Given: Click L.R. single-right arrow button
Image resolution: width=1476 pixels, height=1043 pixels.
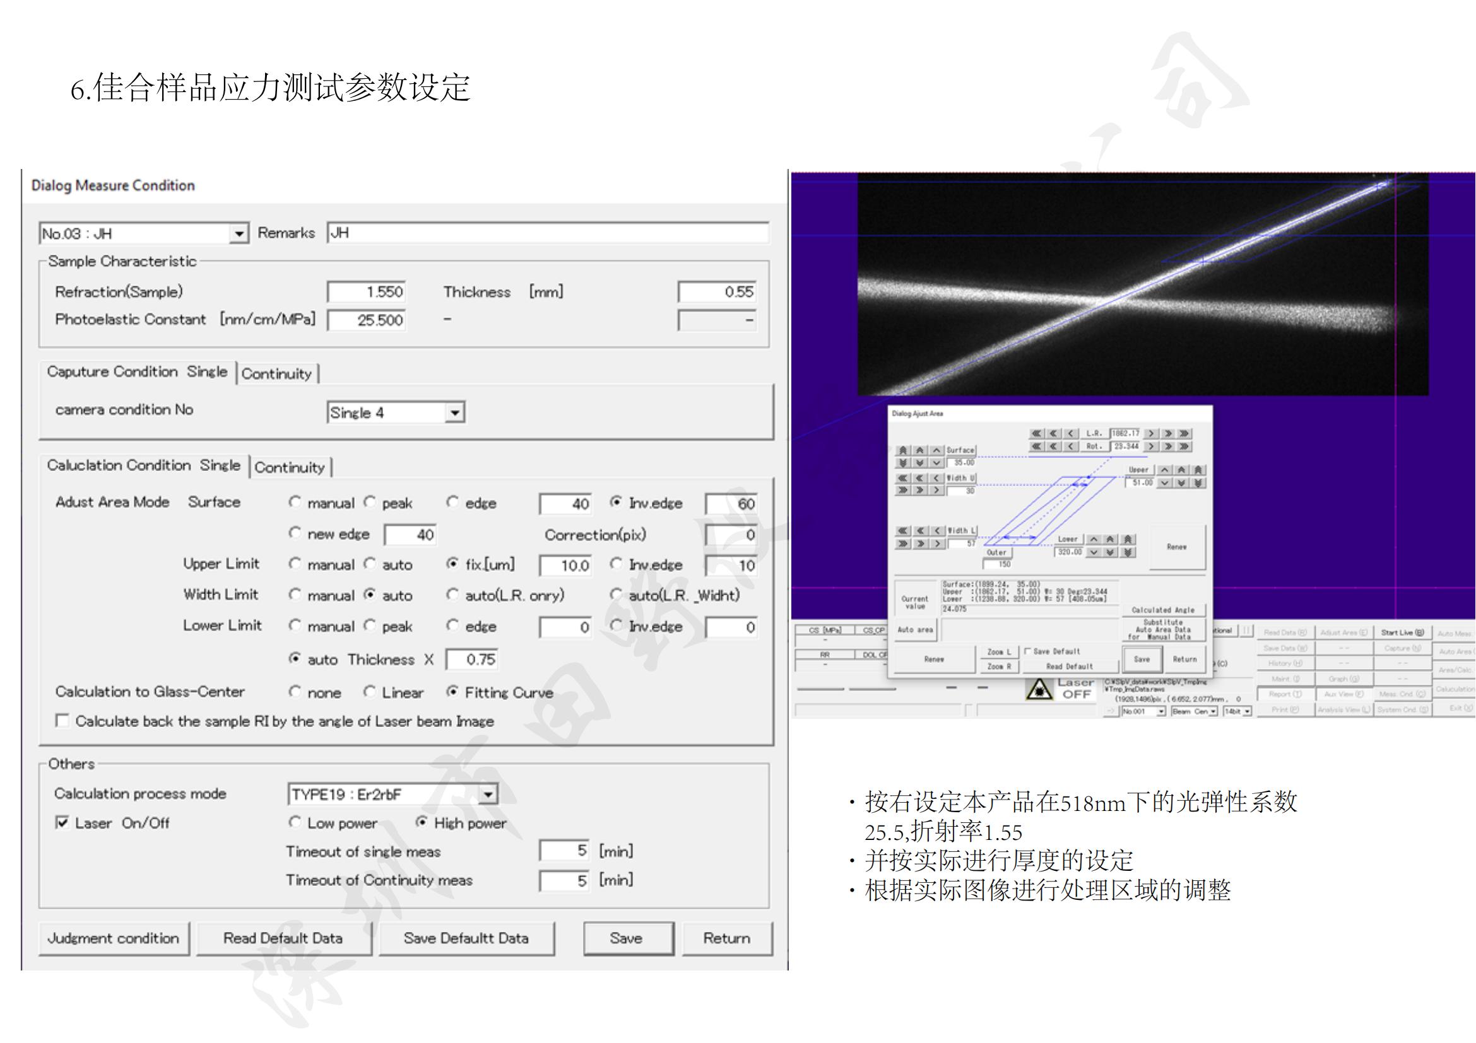Looking at the screenshot, I should tap(1152, 433).
